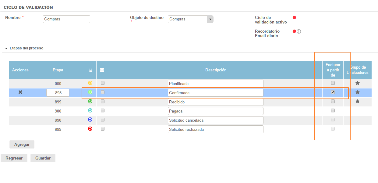Screen dimensions: 378x183
Task: Open the Objeto de destino dropdown
Action: [x=210, y=19]
